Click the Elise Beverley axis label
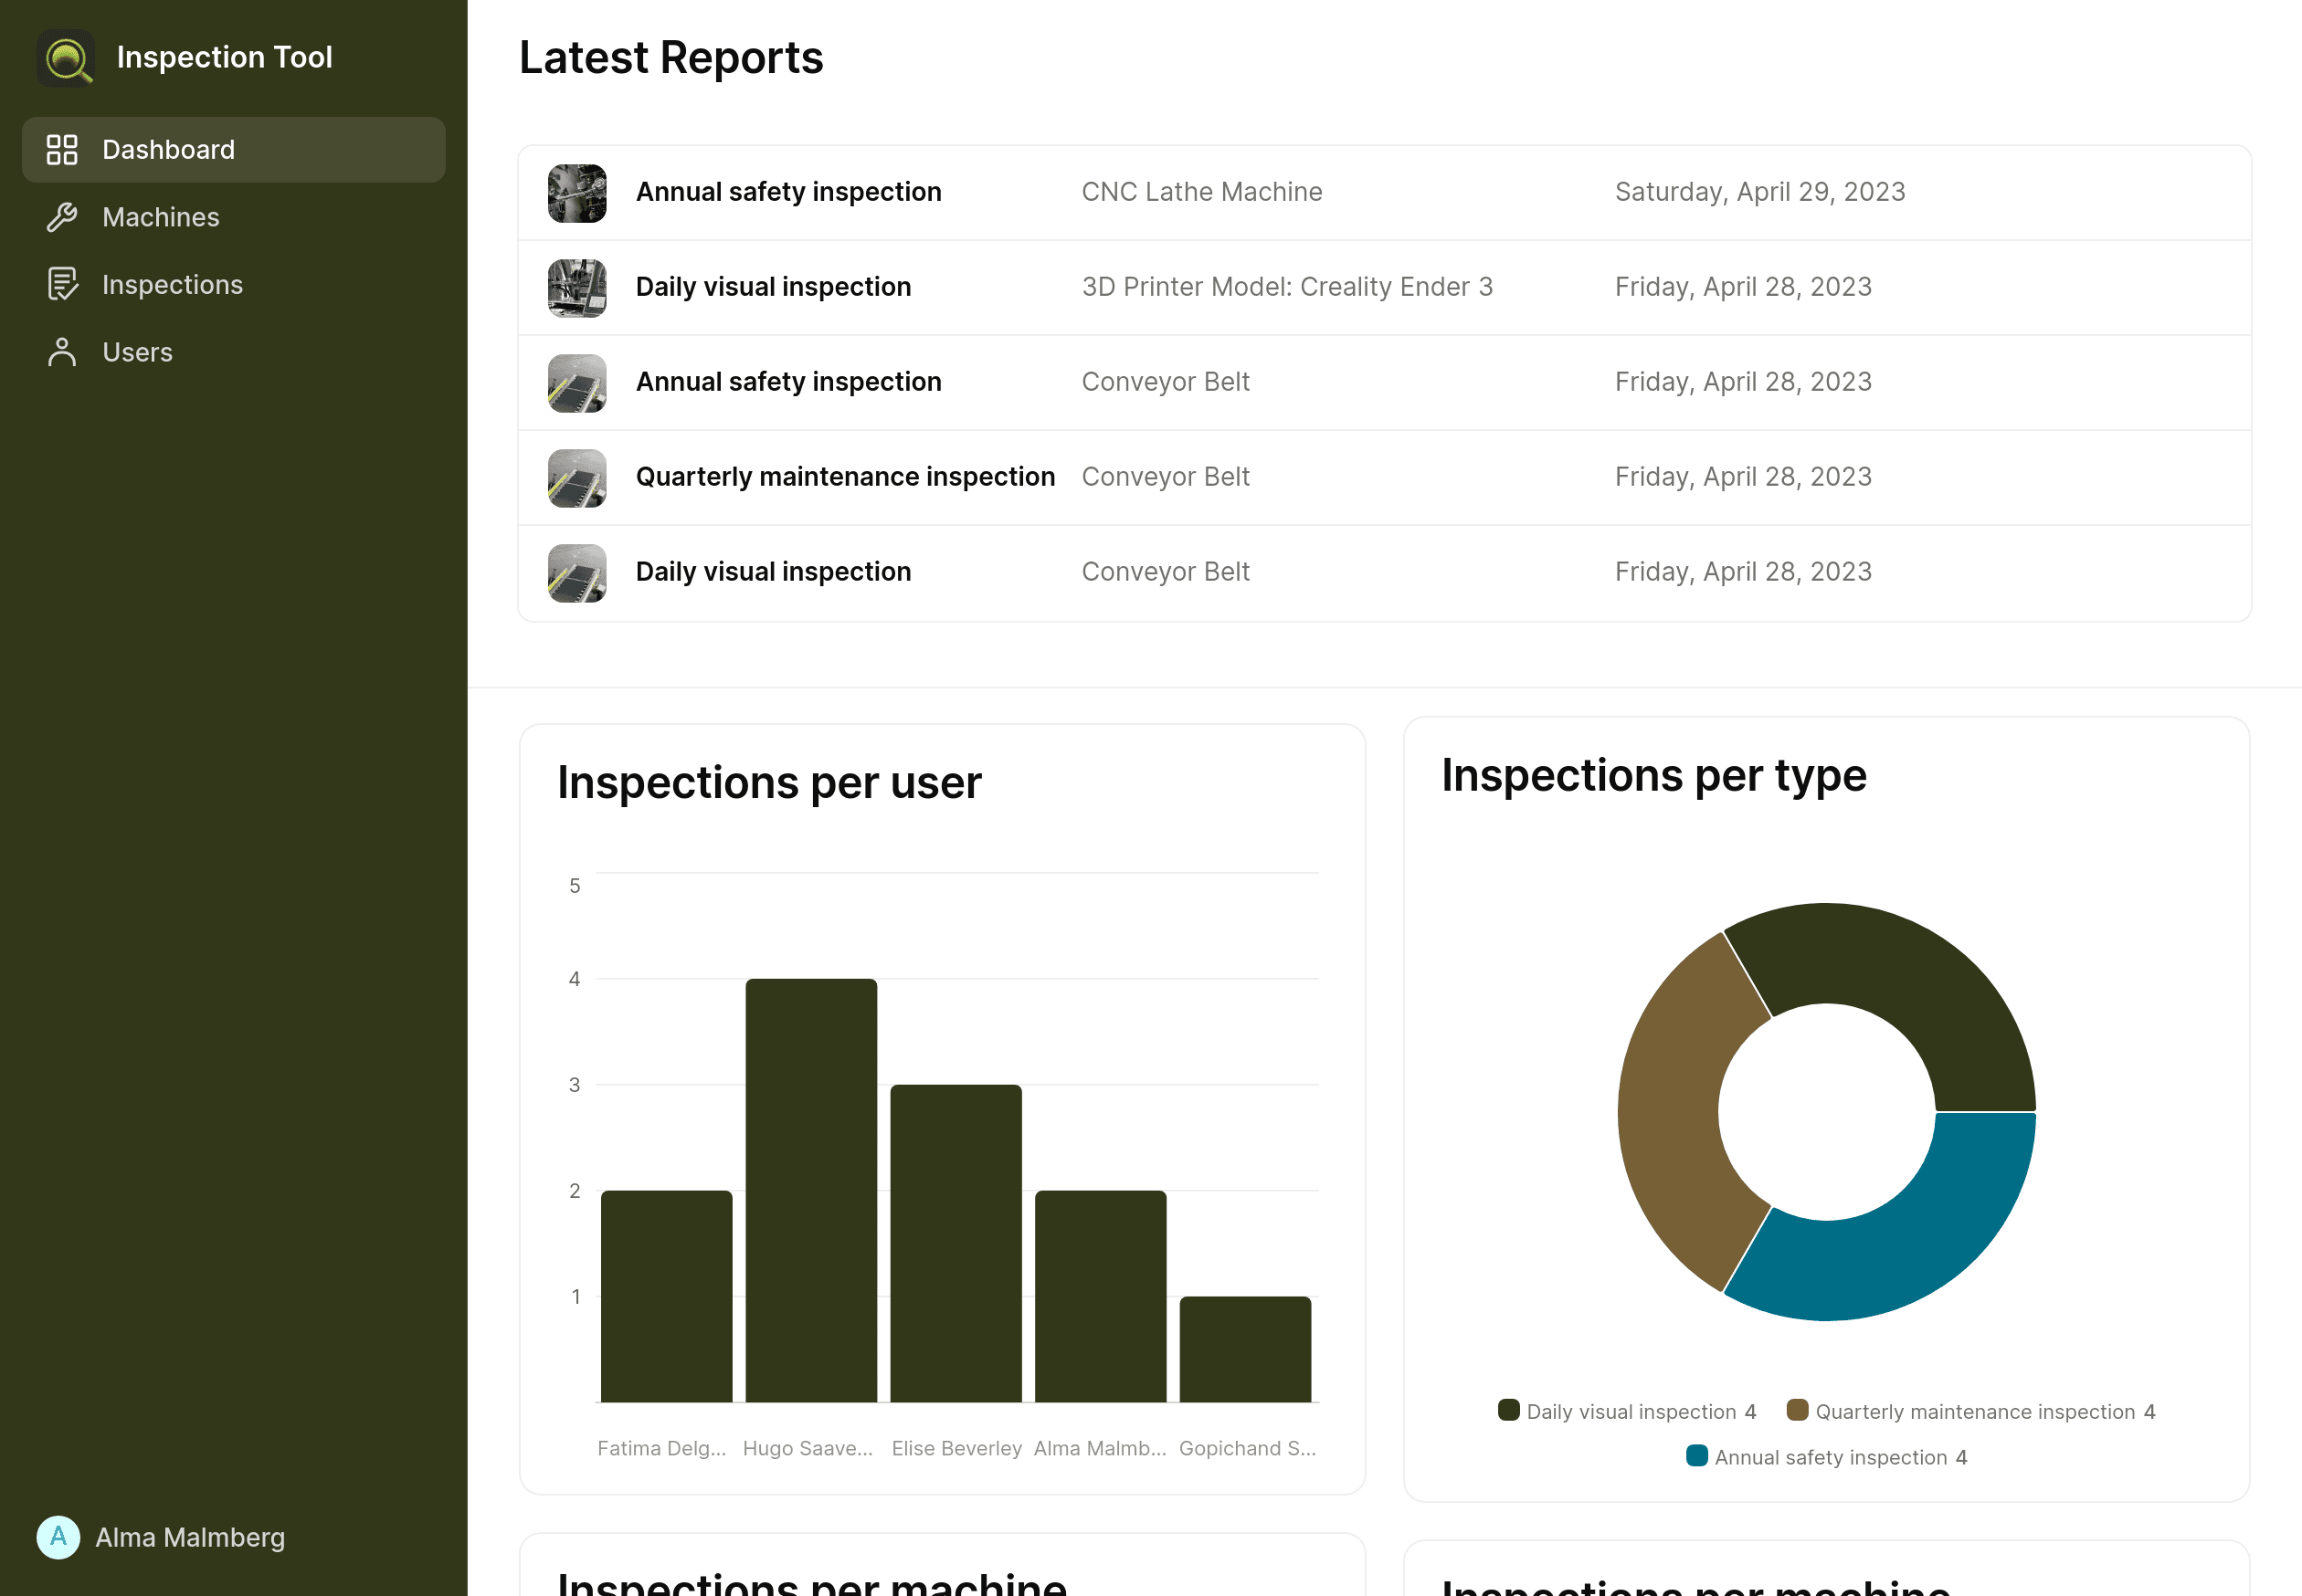 tap(956, 1448)
